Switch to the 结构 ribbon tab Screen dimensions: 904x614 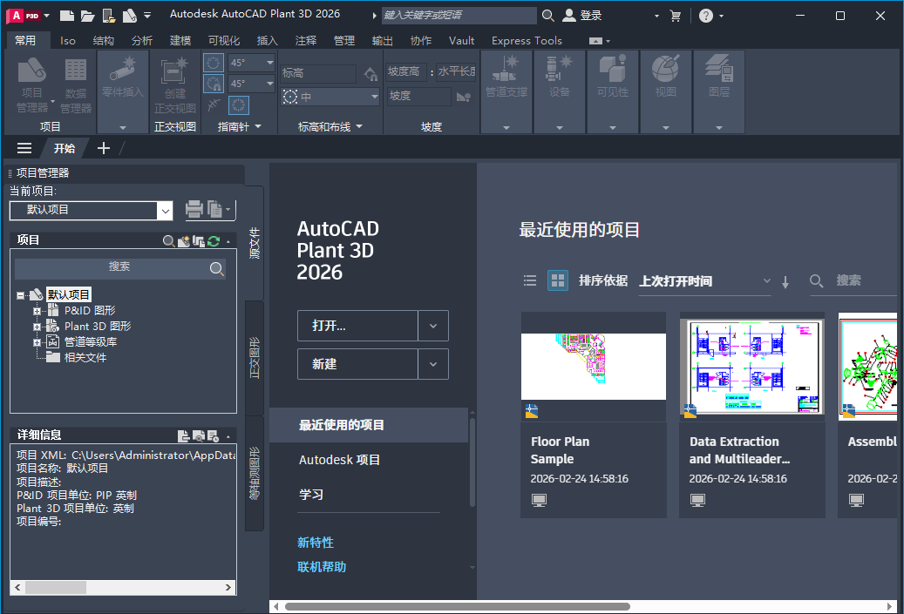click(x=103, y=41)
